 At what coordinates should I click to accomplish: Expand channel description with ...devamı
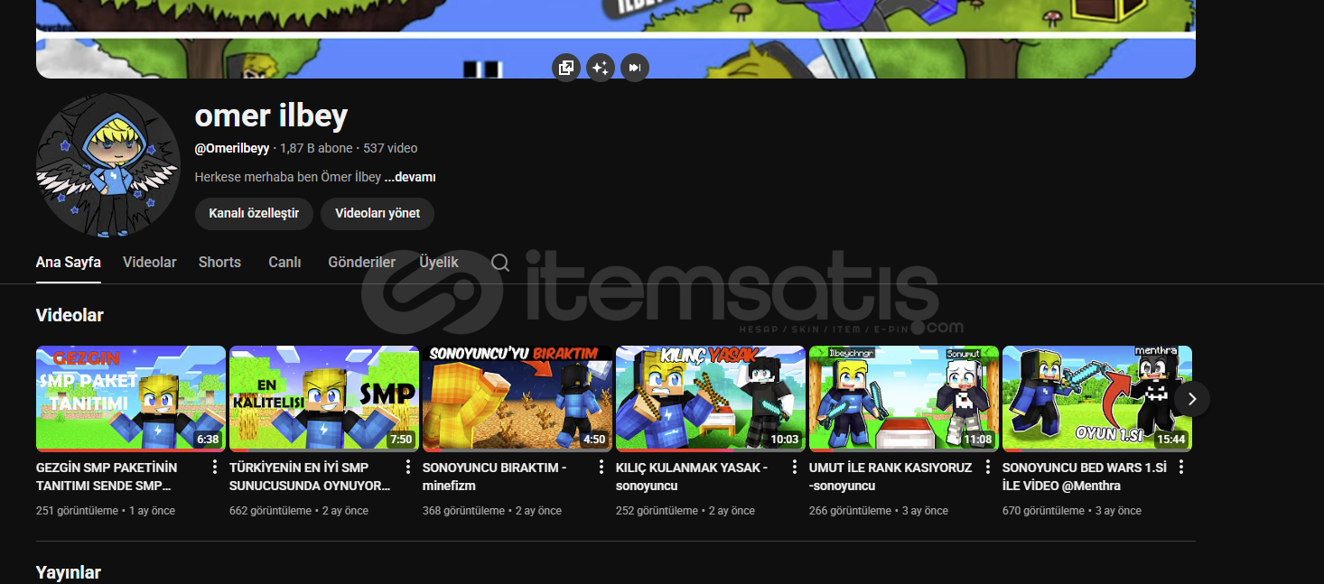click(x=410, y=178)
